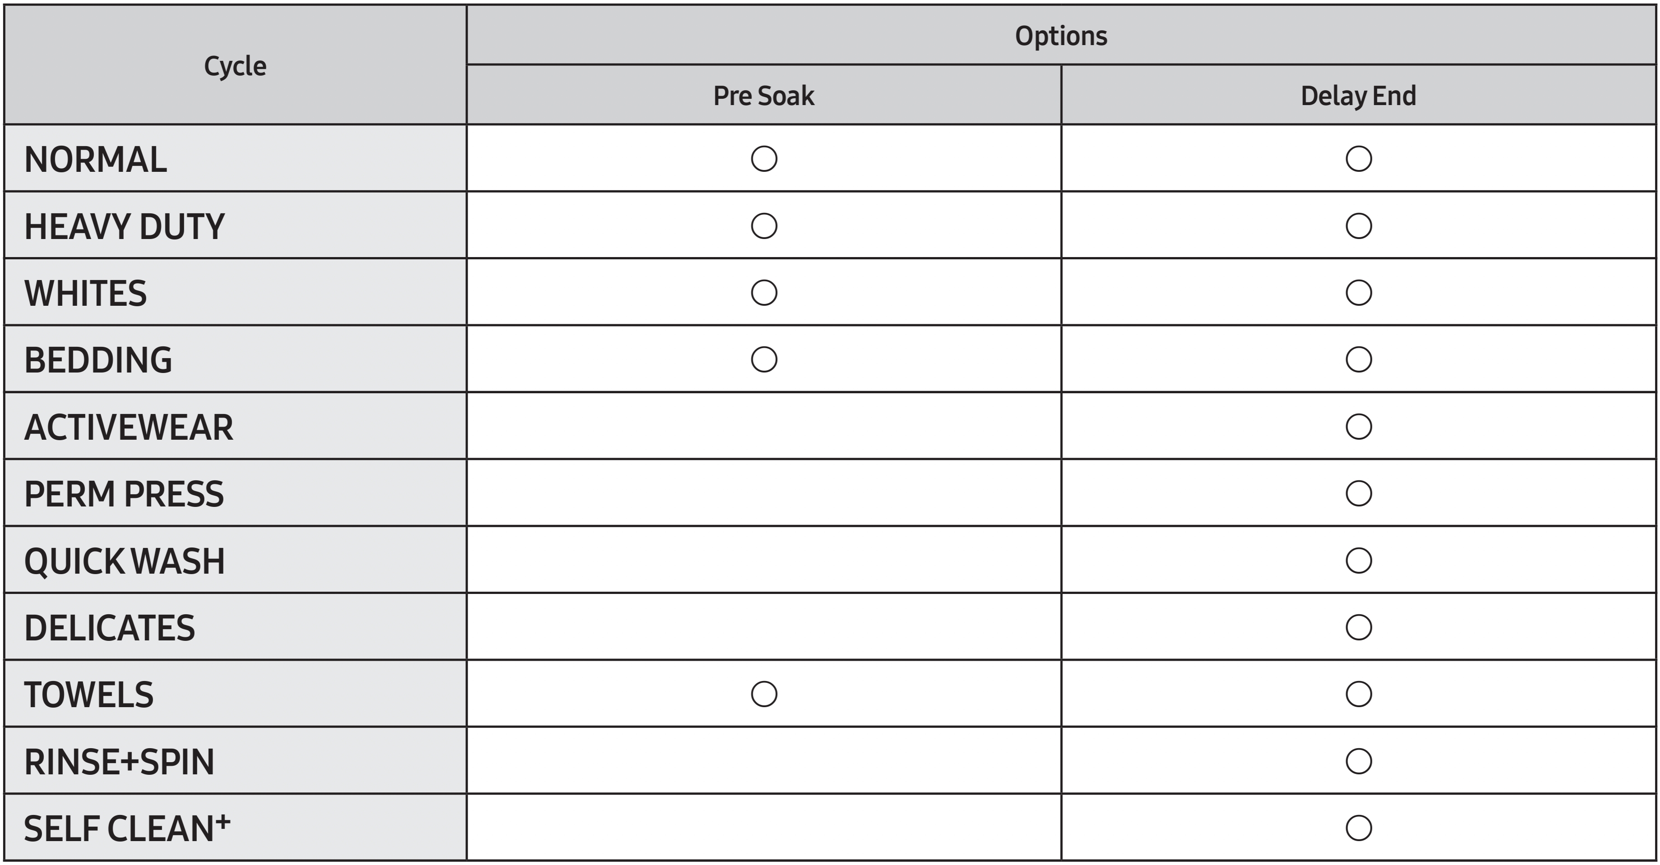This screenshot has height=865, width=1660.
Task: Click Delay End circle in HEAVY DUTY row
Action: [1359, 226]
